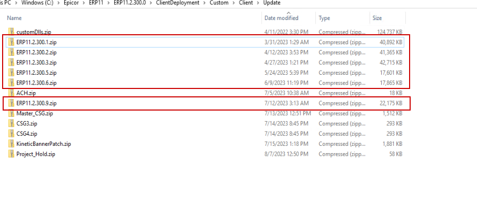Select the ERP11.2.300.9.zip file icon
This screenshot has width=477, height=199.
pyautogui.click(x=11, y=103)
